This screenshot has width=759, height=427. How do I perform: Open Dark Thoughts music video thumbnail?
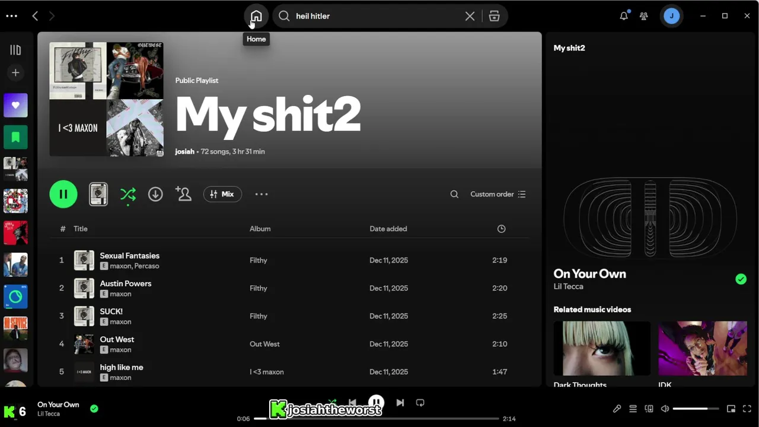(x=602, y=349)
